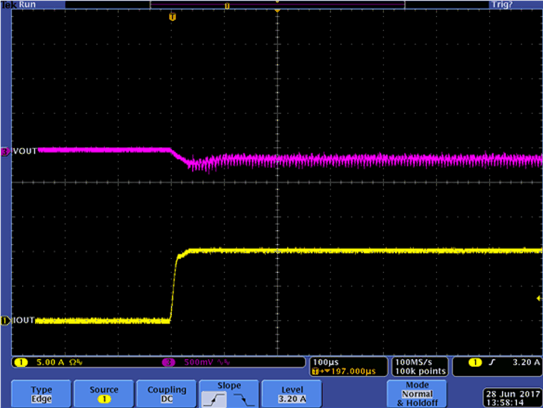Image resolution: width=543 pixels, height=408 pixels.
Task: Select the falling edge slope icon
Action: point(244,398)
